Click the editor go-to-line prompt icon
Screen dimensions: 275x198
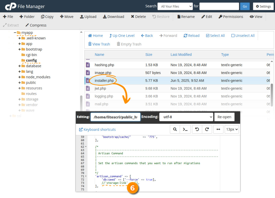pos(185,129)
